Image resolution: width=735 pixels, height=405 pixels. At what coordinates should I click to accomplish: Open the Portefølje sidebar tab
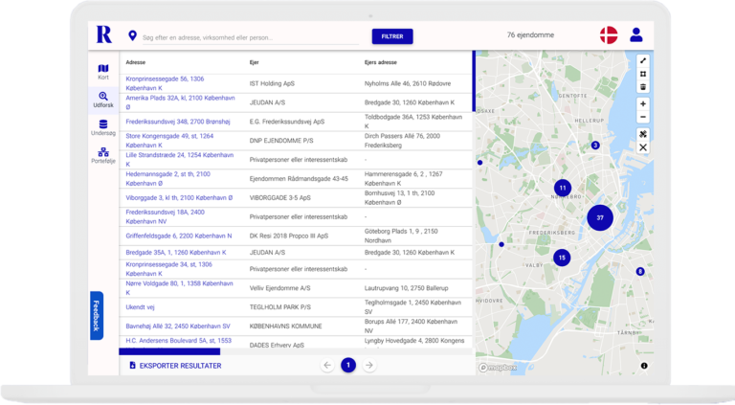103,155
